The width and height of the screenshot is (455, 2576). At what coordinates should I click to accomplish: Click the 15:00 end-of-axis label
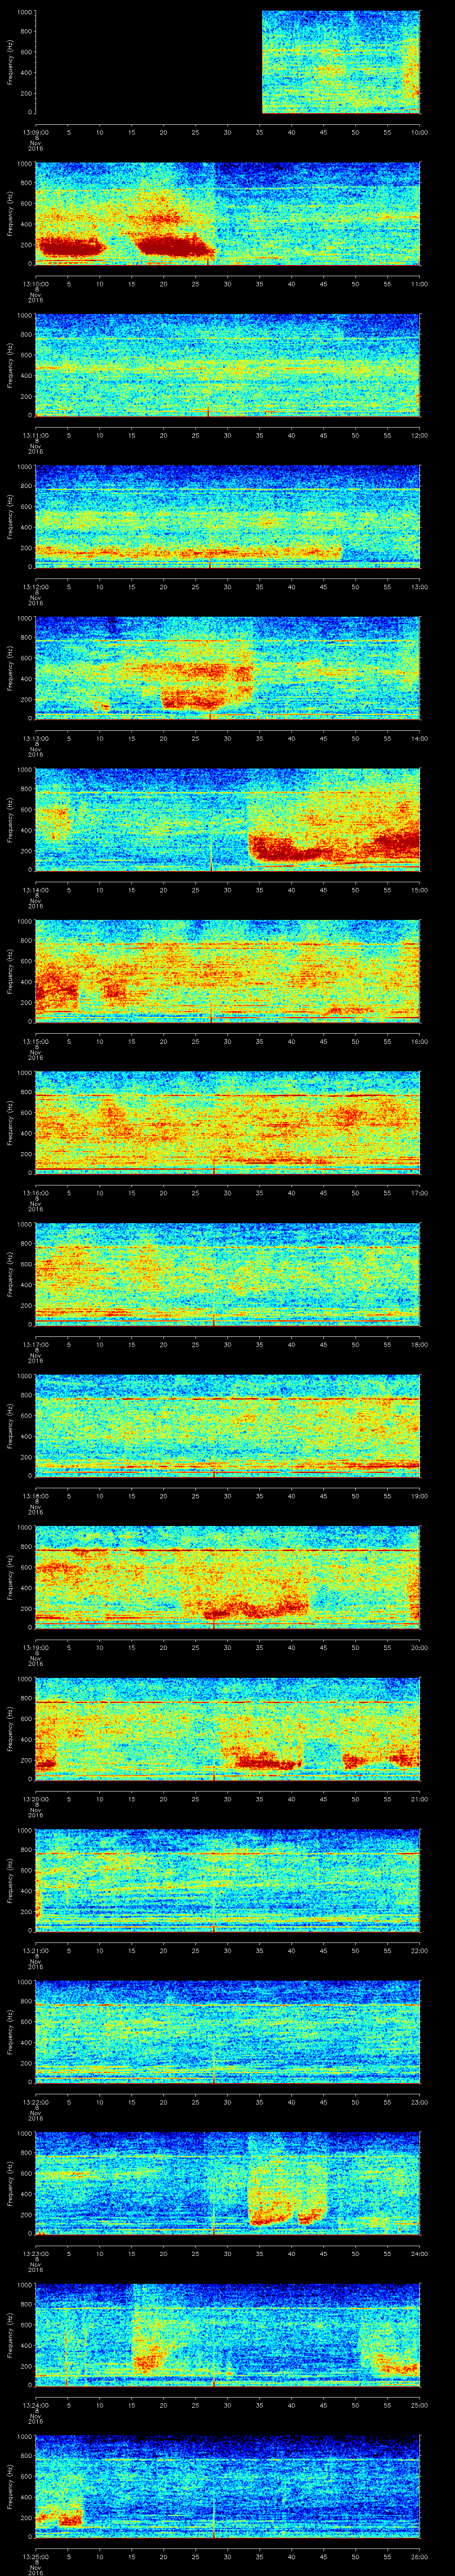click(x=420, y=890)
